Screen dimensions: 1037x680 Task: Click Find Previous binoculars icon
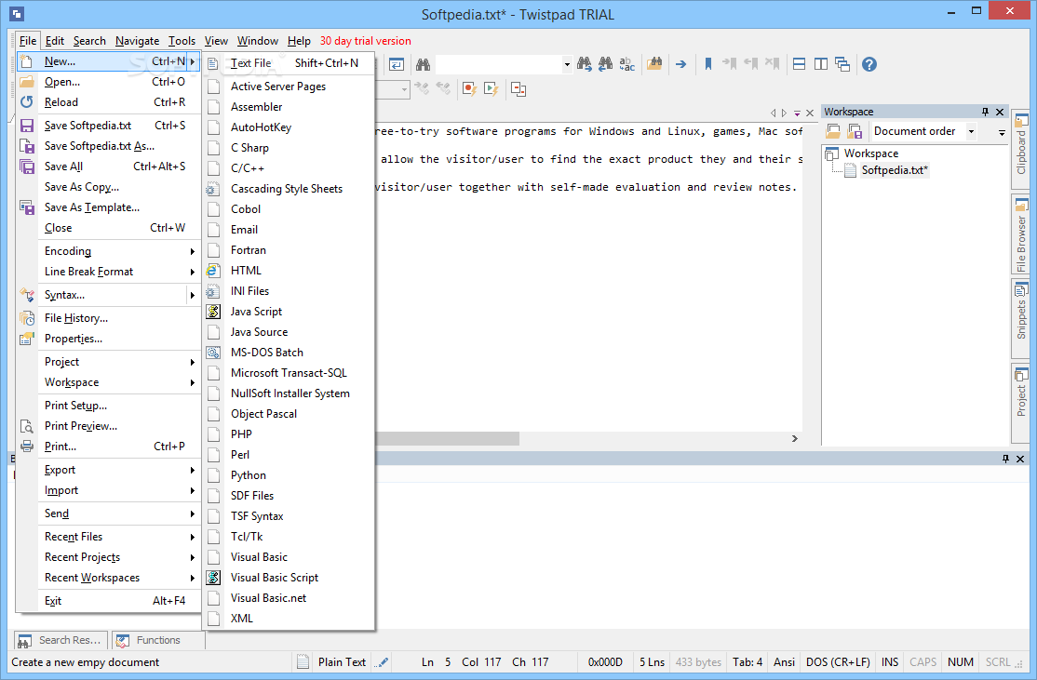(606, 64)
